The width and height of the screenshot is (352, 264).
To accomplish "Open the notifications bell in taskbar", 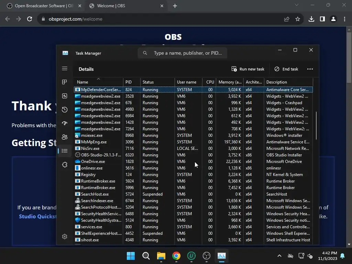I will pos(343,256).
